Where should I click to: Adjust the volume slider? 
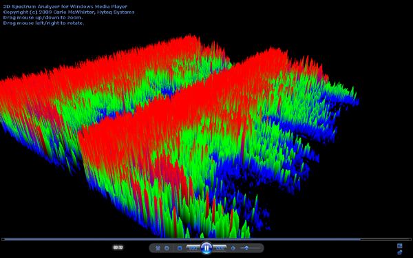250,248
